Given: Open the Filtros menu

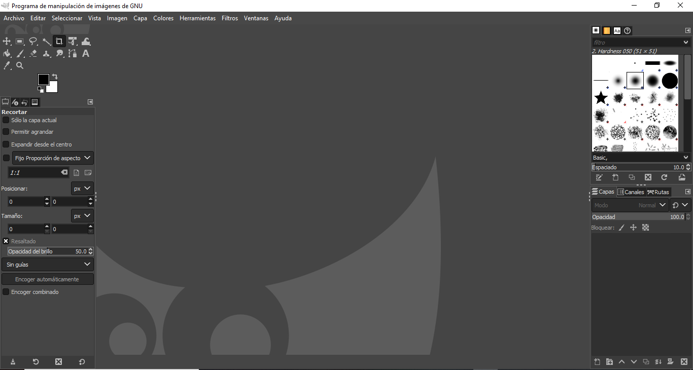Looking at the screenshot, I should [x=230, y=18].
